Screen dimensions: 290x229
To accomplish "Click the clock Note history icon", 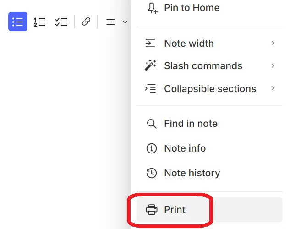I will 152,173.
